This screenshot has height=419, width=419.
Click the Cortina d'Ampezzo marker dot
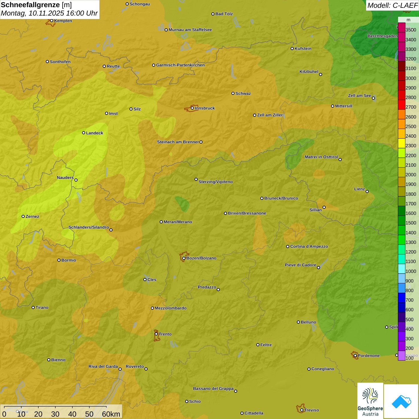pyautogui.click(x=288, y=247)
